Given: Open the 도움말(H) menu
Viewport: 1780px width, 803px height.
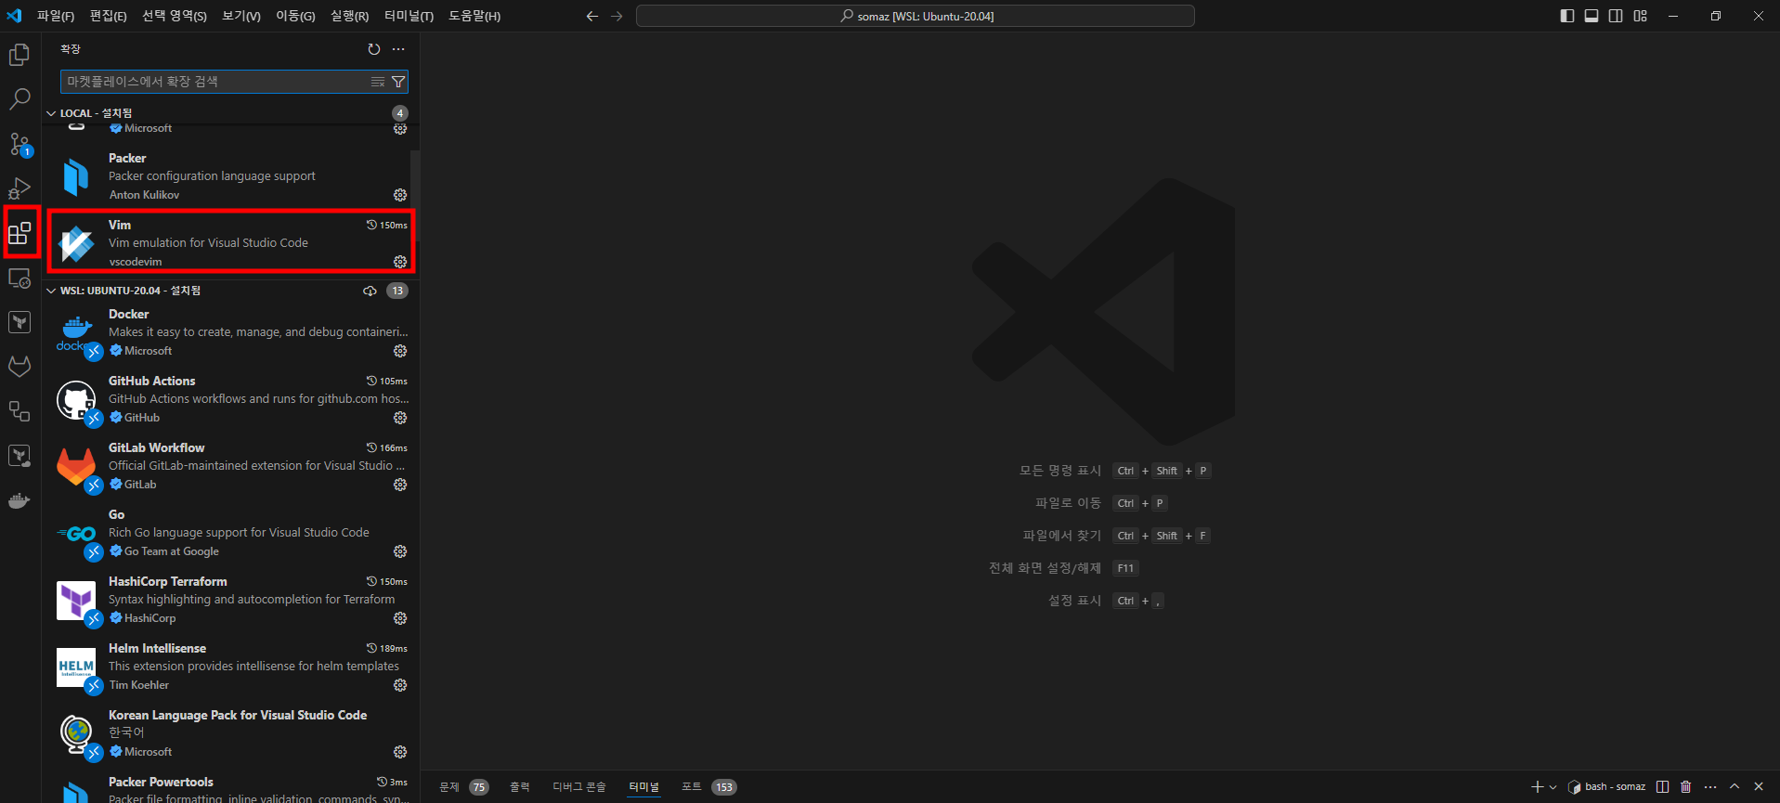Looking at the screenshot, I should coord(474,16).
